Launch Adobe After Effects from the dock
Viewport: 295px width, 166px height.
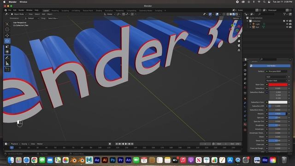point(97,160)
